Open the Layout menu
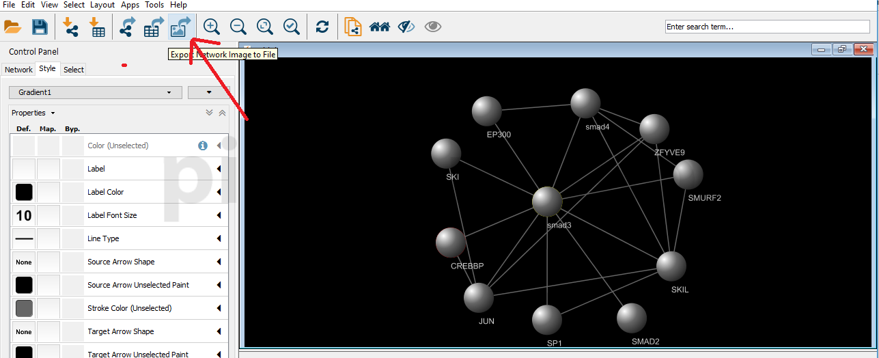Image resolution: width=879 pixels, height=358 pixels. 102,5
